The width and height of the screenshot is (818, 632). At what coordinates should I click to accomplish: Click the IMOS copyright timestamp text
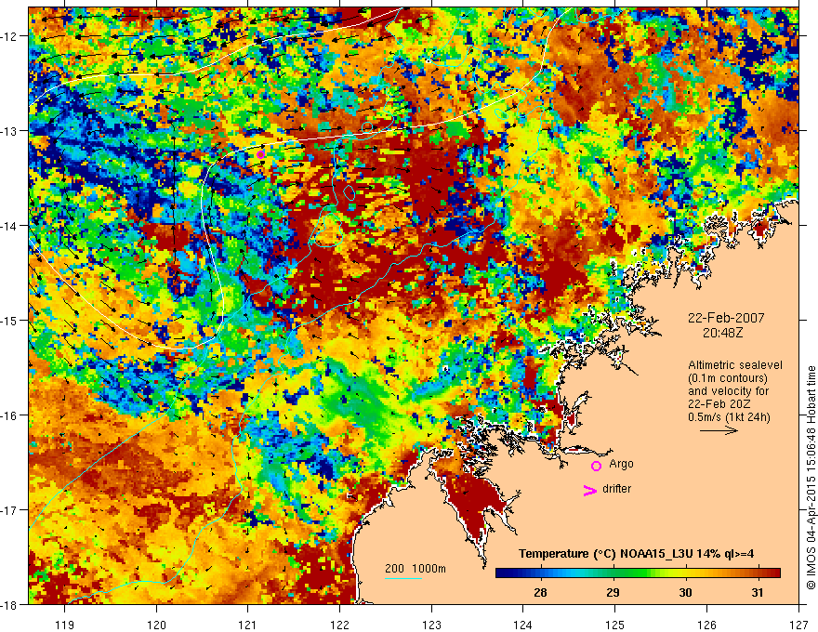click(811, 476)
